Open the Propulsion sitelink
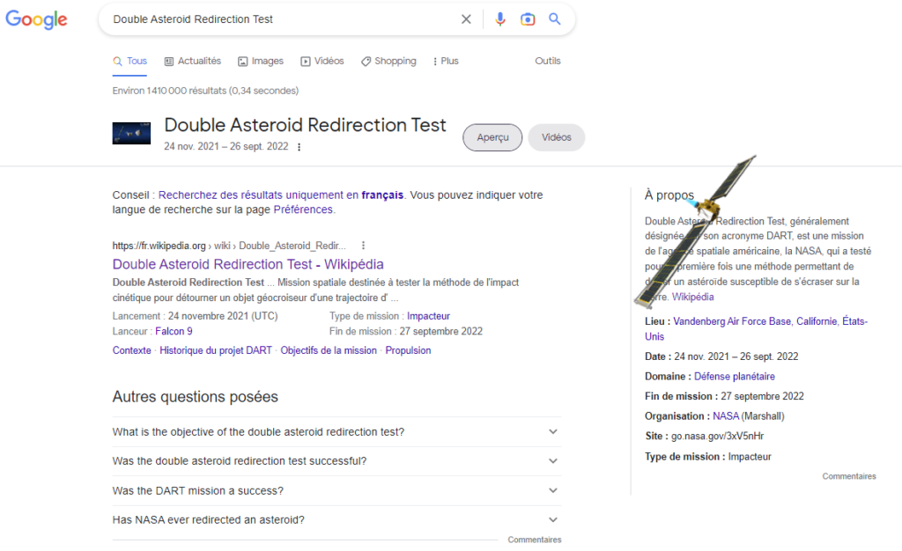The image size is (902, 551). tap(408, 350)
